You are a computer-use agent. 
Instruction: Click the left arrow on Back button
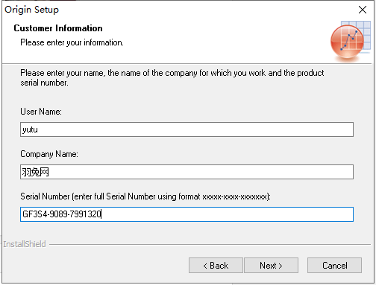pyautogui.click(x=205, y=266)
